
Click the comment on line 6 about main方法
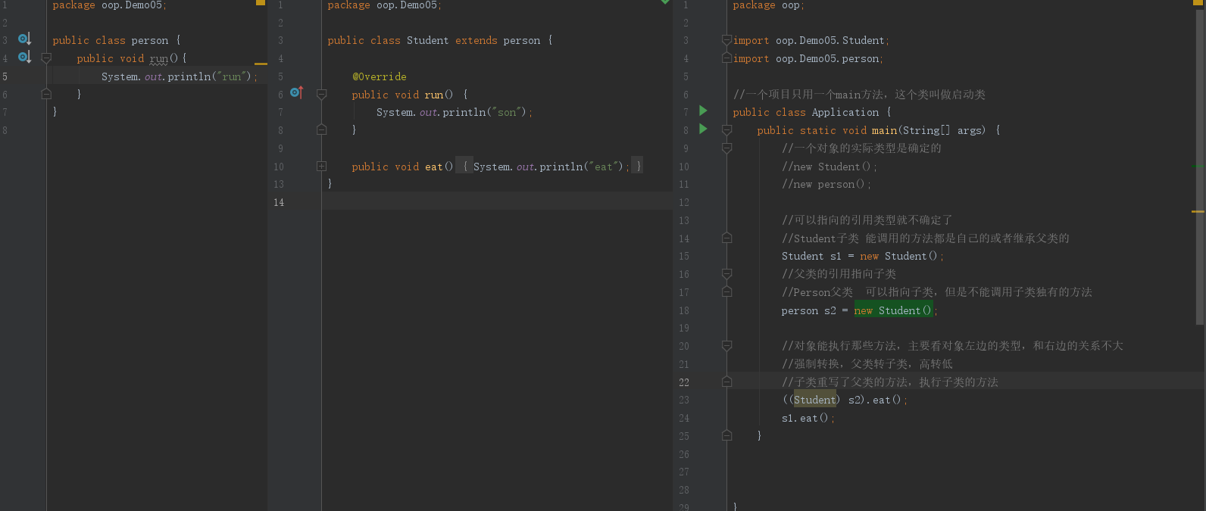[859, 95]
